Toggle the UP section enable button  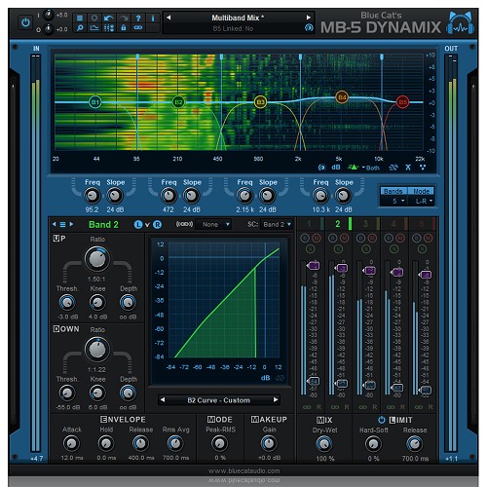[x=56, y=239]
